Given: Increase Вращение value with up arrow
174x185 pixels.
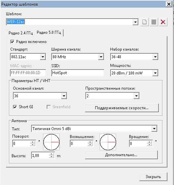Looking at the screenshot, I should click(x=149, y=142).
